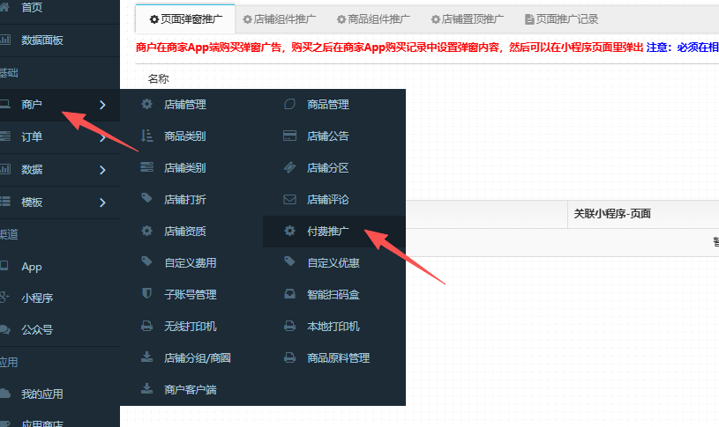Click the 名称 field label

click(158, 78)
